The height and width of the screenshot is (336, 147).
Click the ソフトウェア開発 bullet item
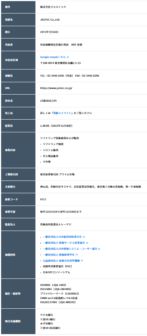tap(53, 144)
